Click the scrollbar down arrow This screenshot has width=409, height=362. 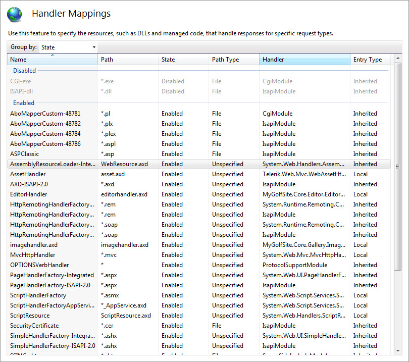point(398,351)
